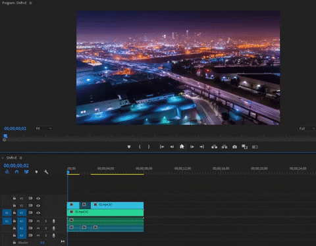Viewport: 316px width, 246px height.
Task: Select the Shift+E timeline sequence tab
Action: [x=11, y=158]
